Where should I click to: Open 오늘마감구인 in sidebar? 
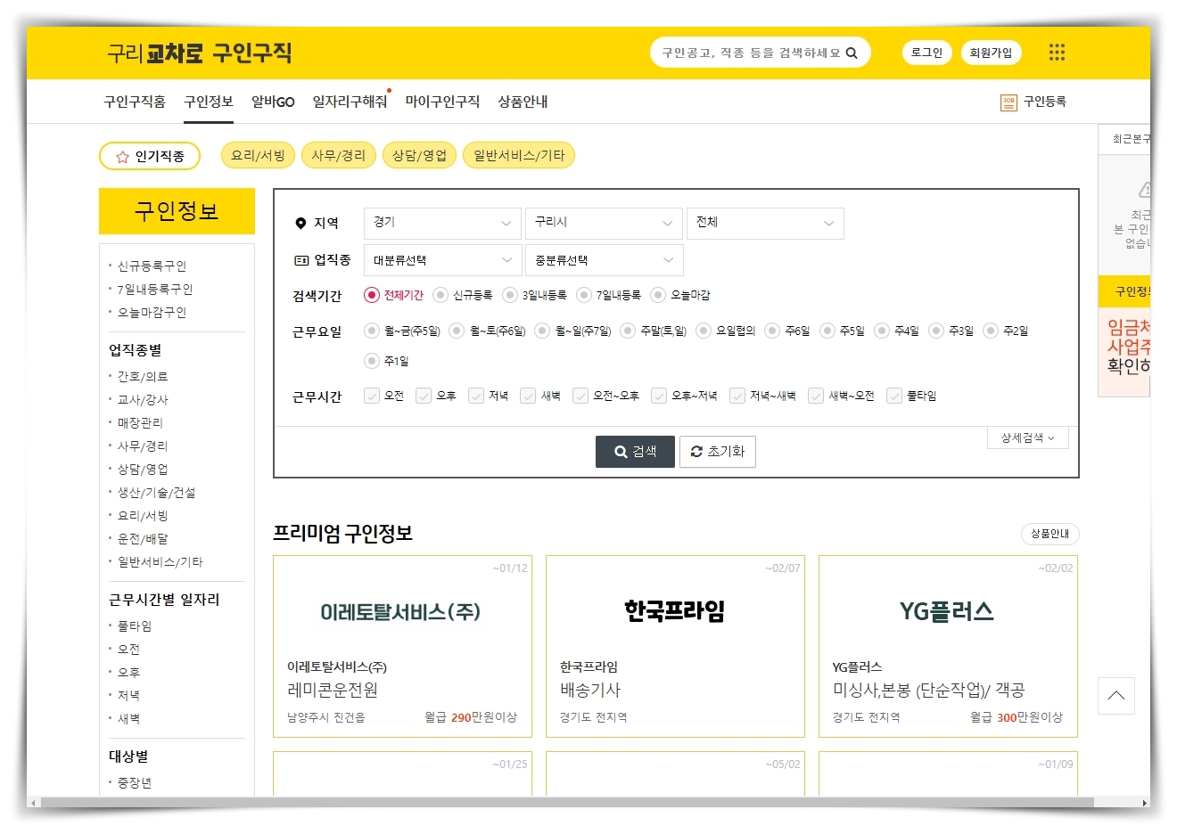pyautogui.click(x=152, y=313)
